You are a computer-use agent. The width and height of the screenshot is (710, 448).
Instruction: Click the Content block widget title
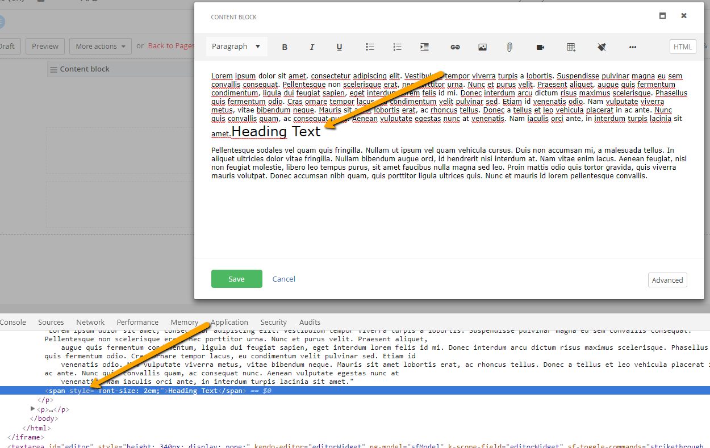[85, 69]
